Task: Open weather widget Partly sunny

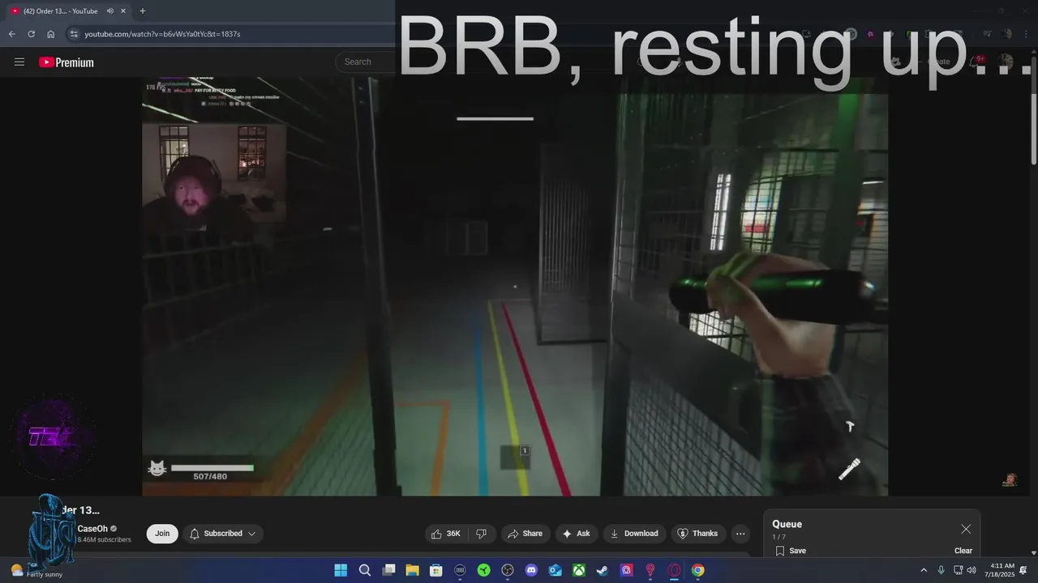Action: coord(37,570)
